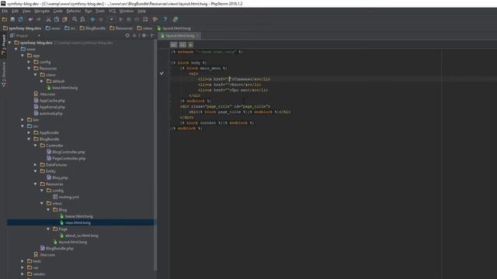Click BlogBundle in the navigation bar
497x279 pixels.
[x=92, y=28]
